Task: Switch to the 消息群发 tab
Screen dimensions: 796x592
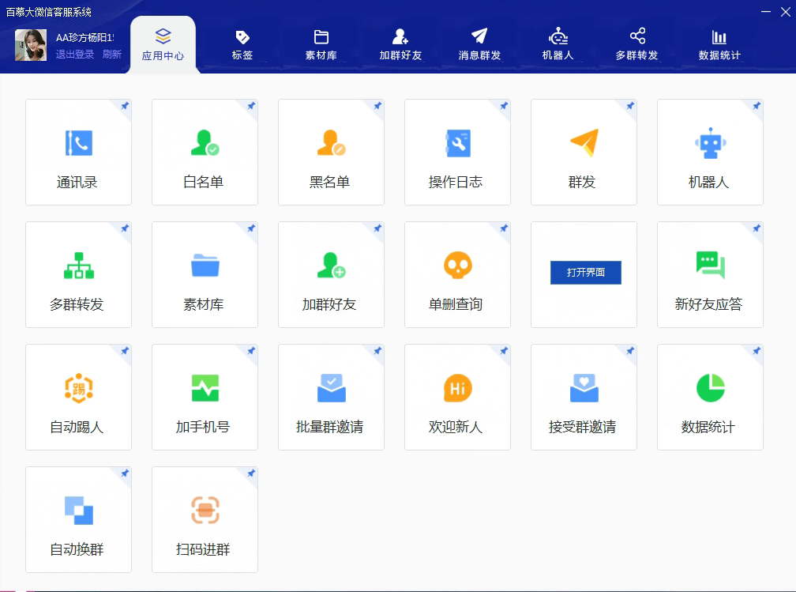Action: tap(479, 45)
